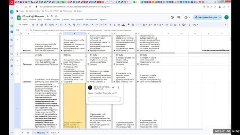This screenshot has height=135, width=240.
Task: Toggle bold formatting
Action: click(110, 25)
